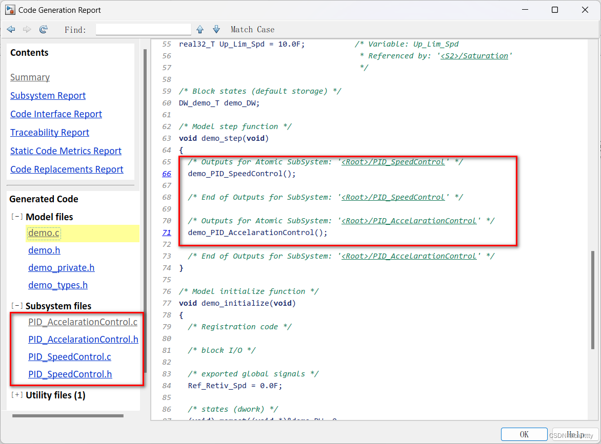
Task: Click line number 71 link
Action: (x=167, y=232)
